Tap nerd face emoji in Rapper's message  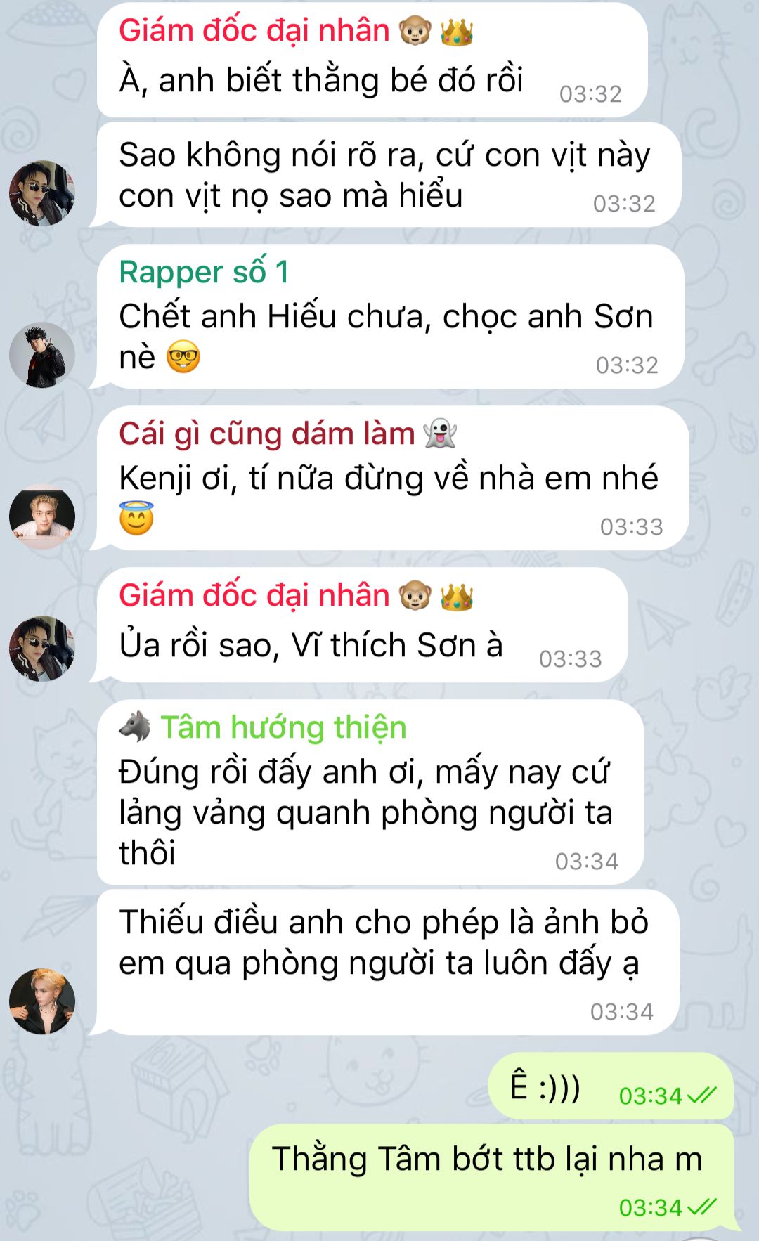coord(183,357)
